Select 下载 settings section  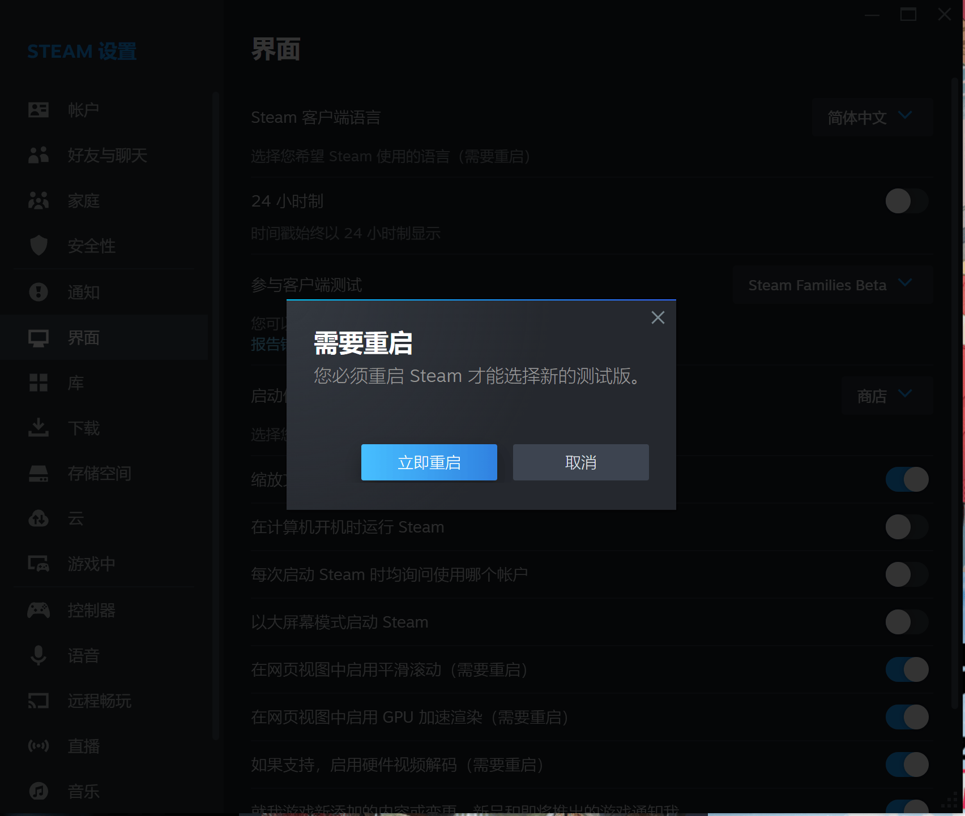(x=104, y=428)
